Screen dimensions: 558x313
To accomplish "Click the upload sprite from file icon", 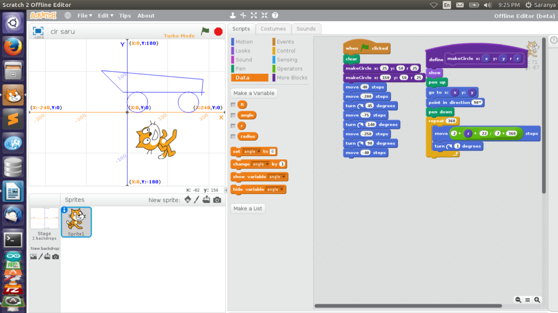I will point(207,200).
